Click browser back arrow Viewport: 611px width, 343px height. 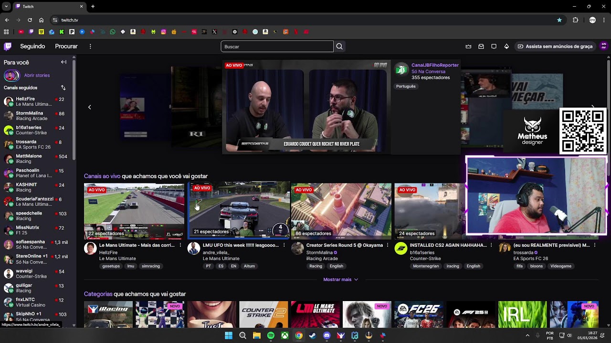point(7,20)
